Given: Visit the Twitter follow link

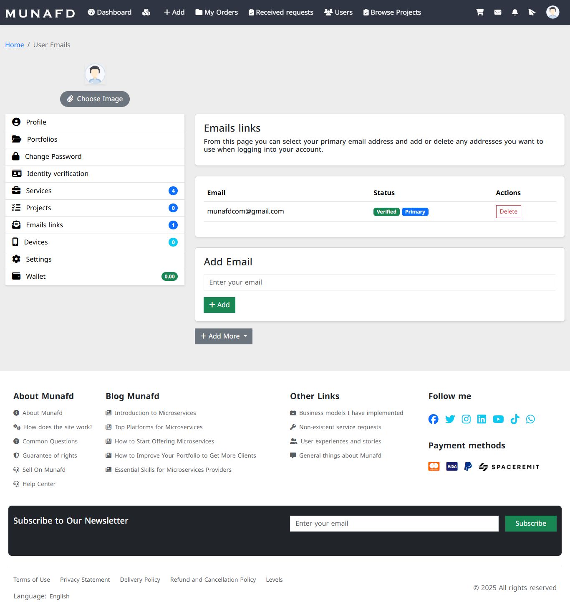Looking at the screenshot, I should [x=450, y=419].
